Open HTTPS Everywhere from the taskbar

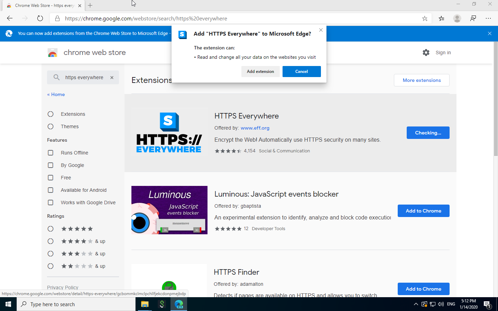[x=162, y=304]
